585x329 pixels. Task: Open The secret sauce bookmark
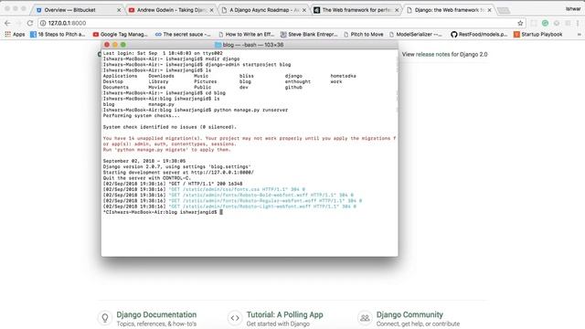click(183, 35)
